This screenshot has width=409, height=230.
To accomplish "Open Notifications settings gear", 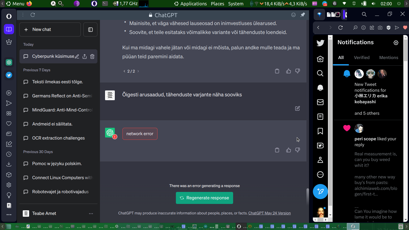I will coord(396,43).
